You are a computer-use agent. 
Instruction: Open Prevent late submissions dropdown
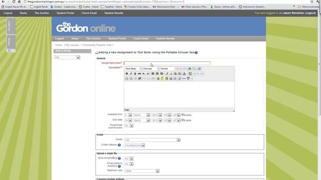coord(129,125)
